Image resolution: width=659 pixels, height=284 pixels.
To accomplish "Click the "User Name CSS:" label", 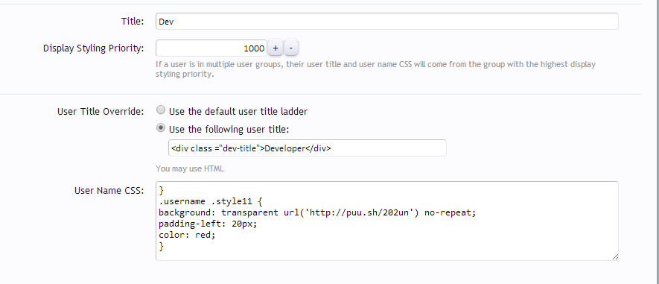I will click(109, 191).
